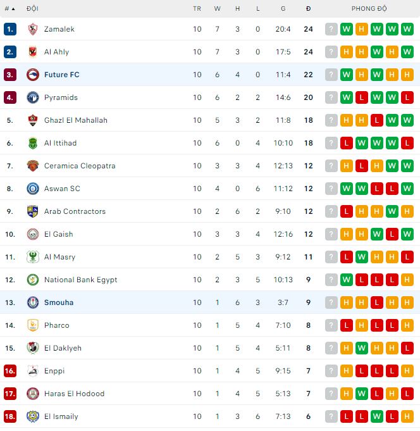Click the Smouha team logo

(x=33, y=303)
